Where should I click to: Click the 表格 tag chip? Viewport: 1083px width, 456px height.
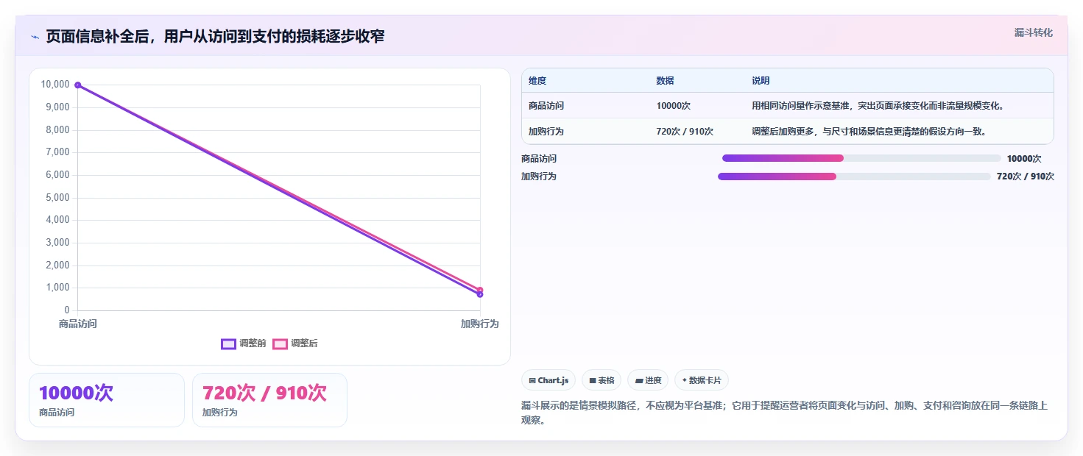click(602, 380)
